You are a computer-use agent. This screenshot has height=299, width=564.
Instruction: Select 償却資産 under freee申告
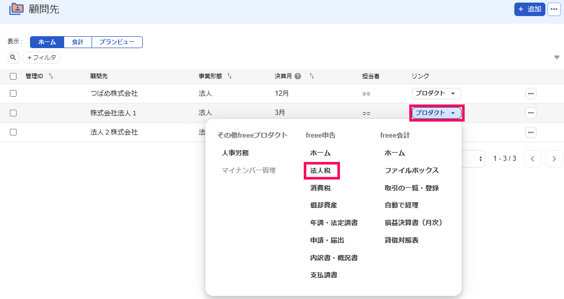(324, 205)
